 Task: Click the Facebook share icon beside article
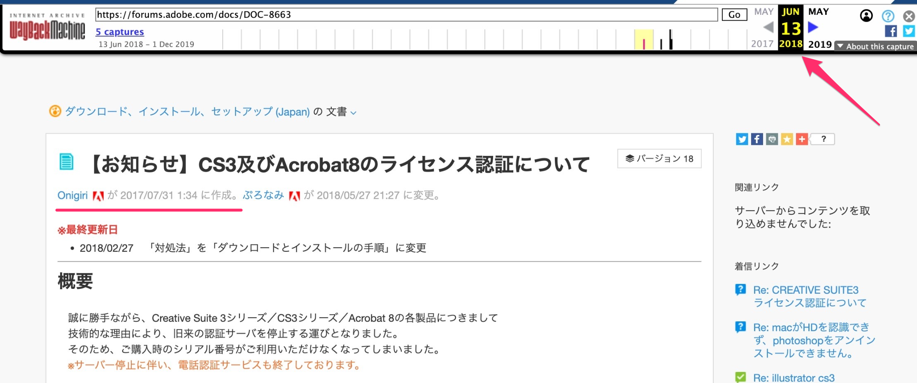(757, 139)
